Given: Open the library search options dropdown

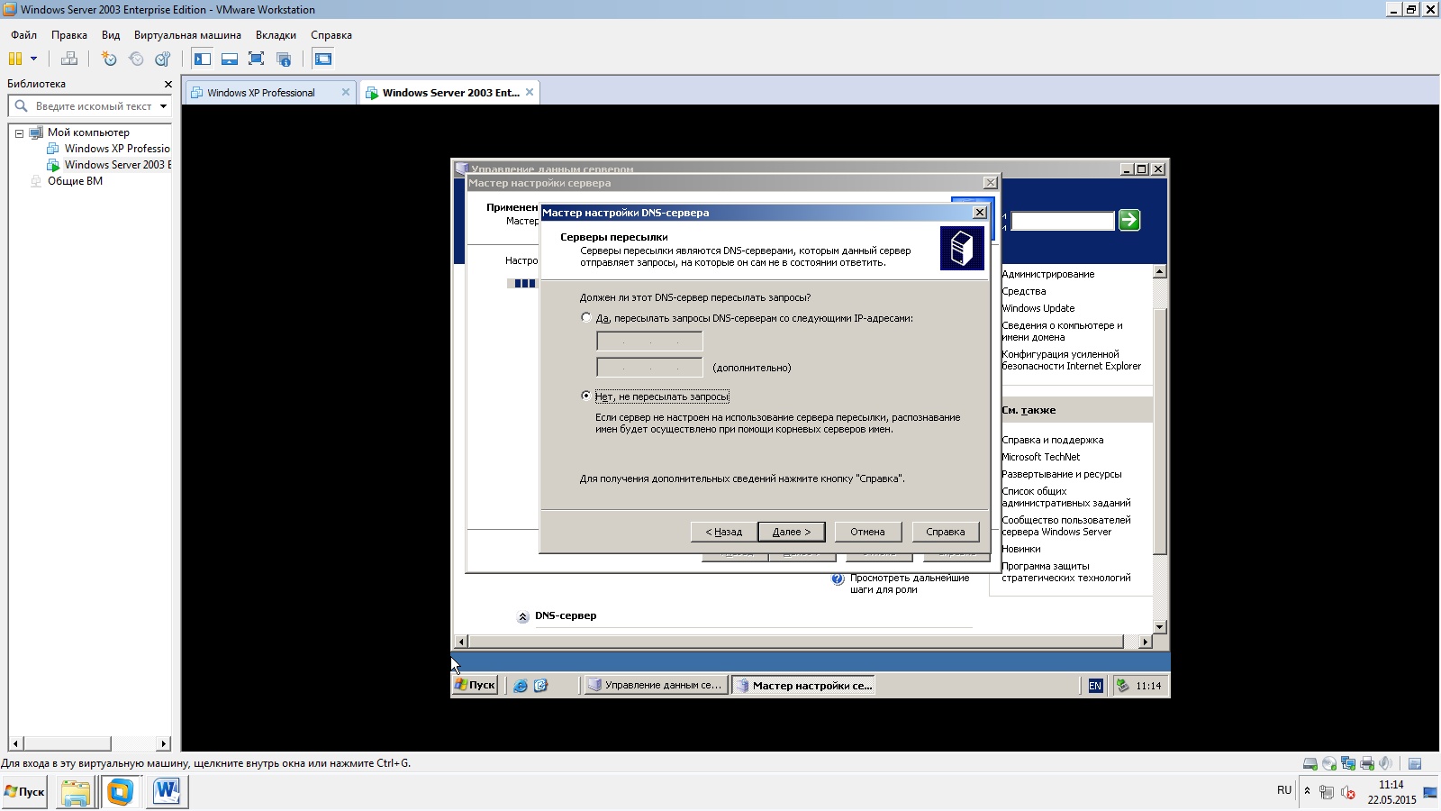Looking at the screenshot, I should pyautogui.click(x=163, y=106).
